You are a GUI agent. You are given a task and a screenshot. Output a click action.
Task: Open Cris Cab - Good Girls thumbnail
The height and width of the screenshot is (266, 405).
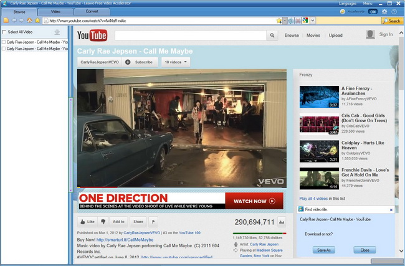click(x=319, y=124)
